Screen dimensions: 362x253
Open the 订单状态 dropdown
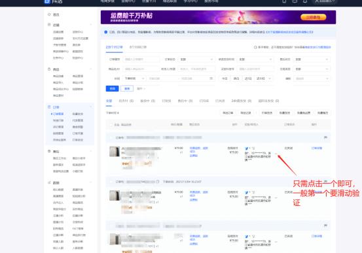[x=196, y=59]
